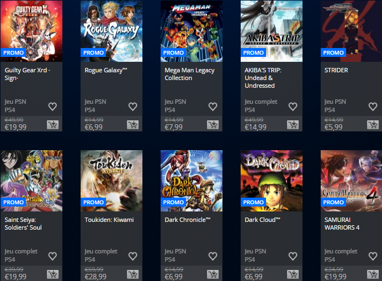Viewport: 382px width, 281px height.
Task: Open the Dark Cloud title link
Action: click(262, 220)
